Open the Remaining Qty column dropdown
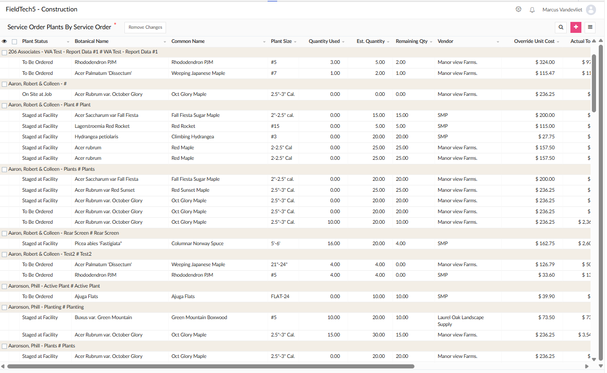Screen dimensions: 607x373 click(431, 42)
